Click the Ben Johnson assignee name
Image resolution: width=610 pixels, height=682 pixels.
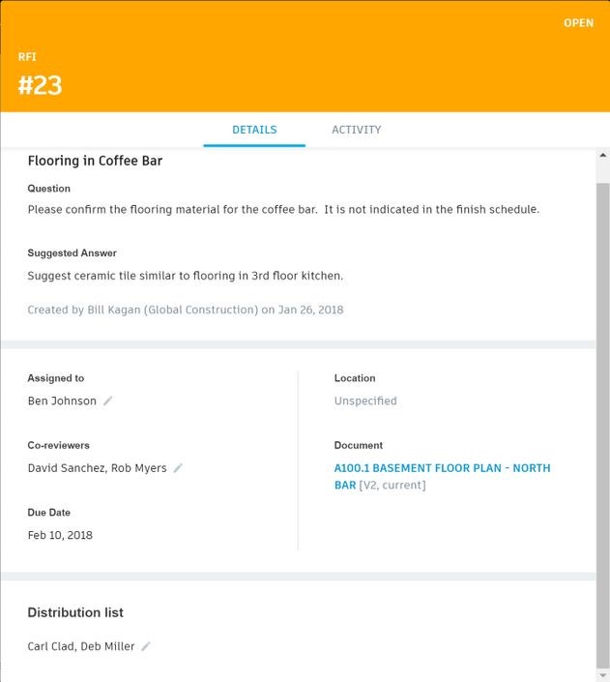[62, 401]
